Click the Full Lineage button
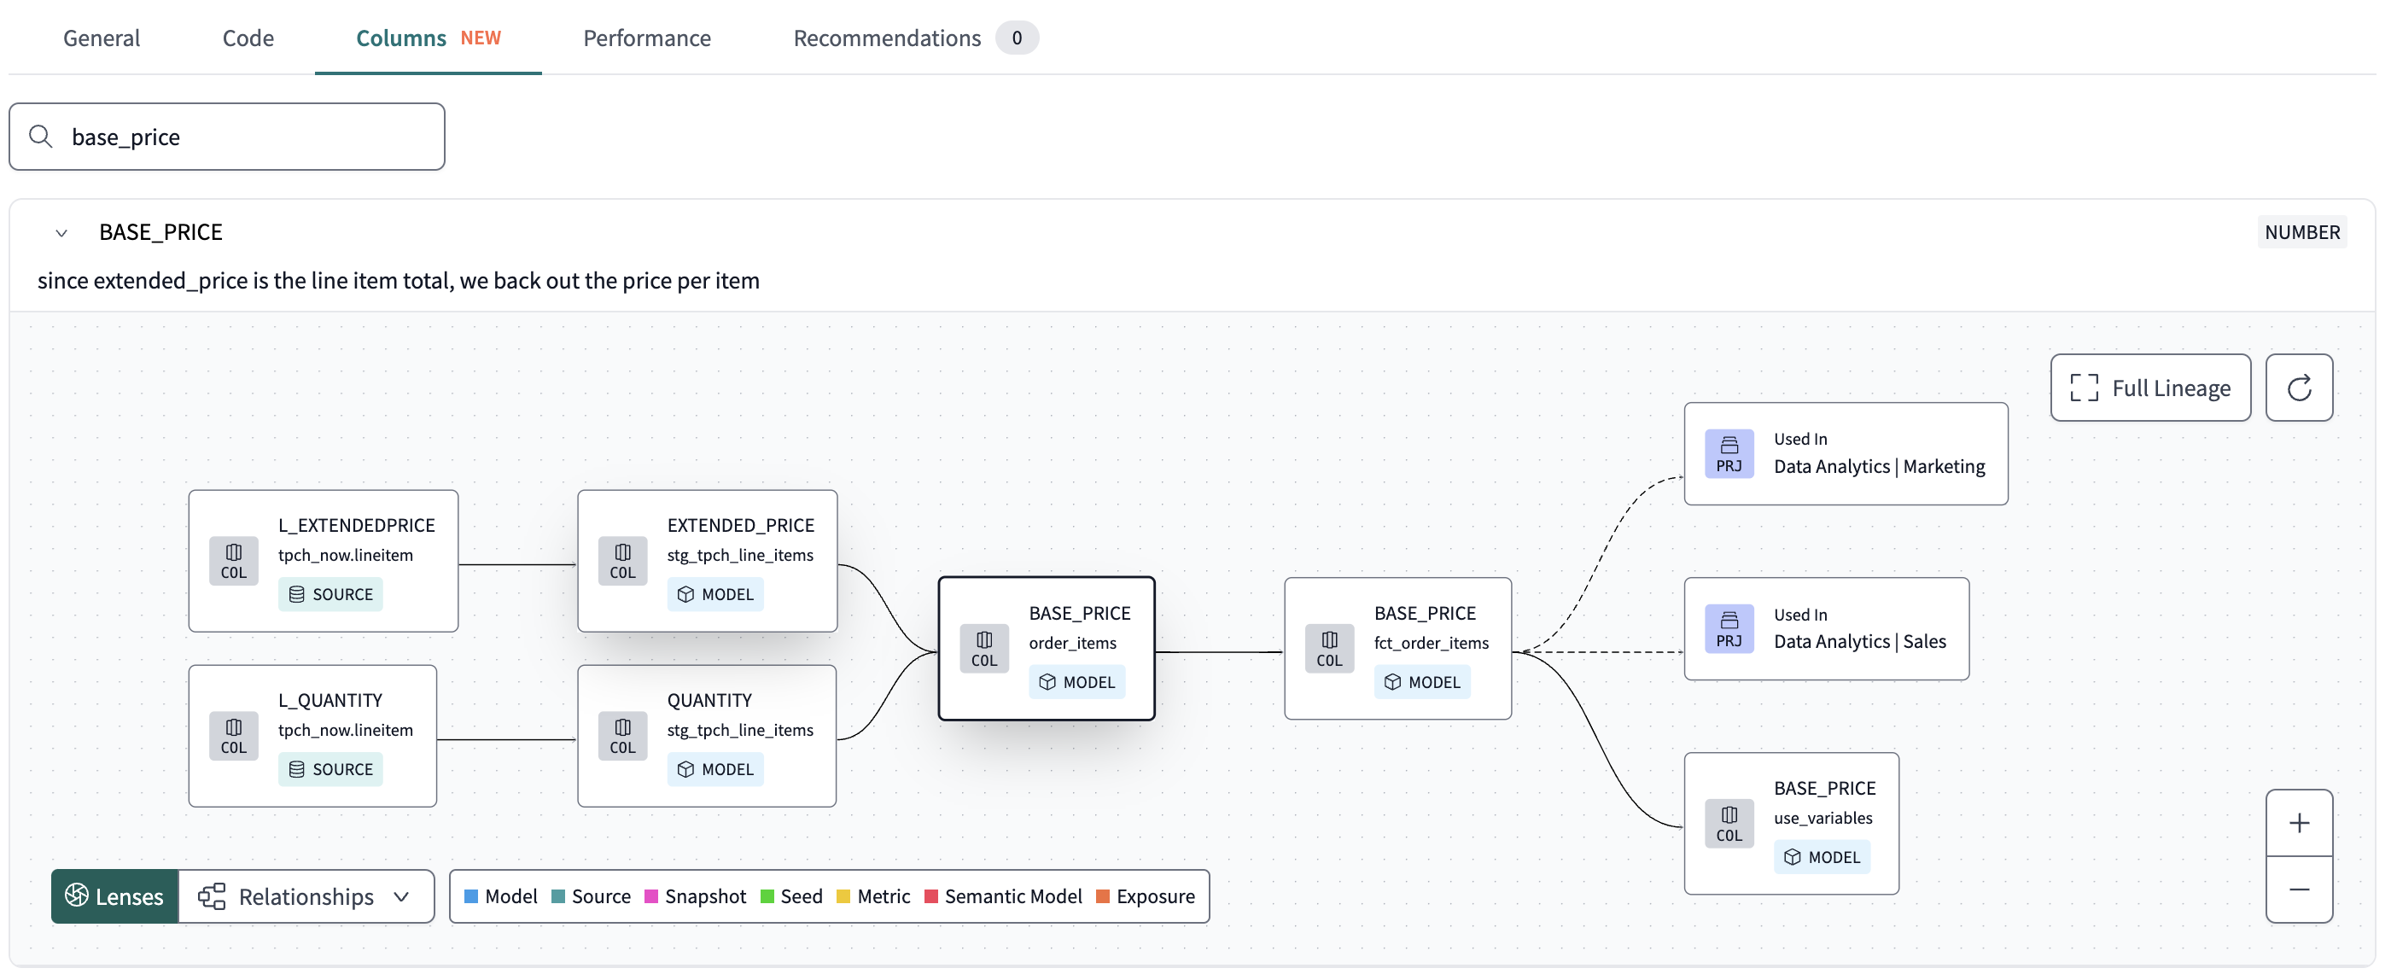The image size is (2397, 980). point(2149,387)
